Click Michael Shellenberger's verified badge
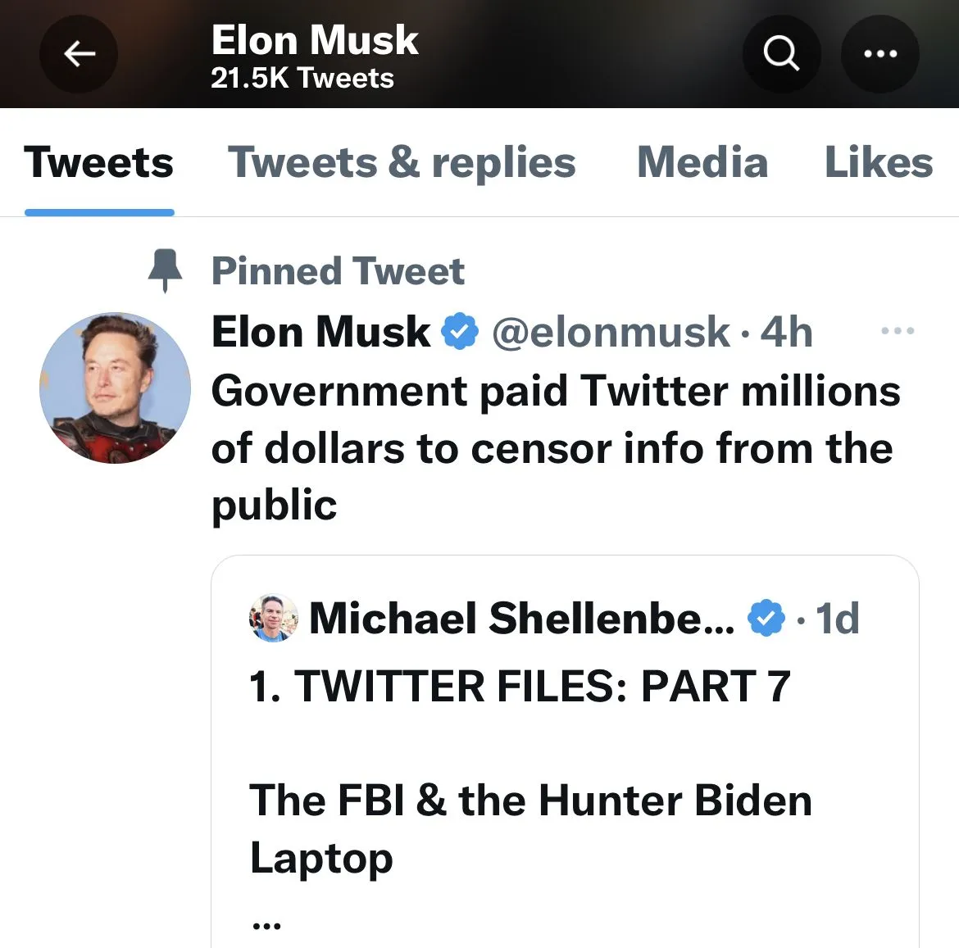 (766, 619)
